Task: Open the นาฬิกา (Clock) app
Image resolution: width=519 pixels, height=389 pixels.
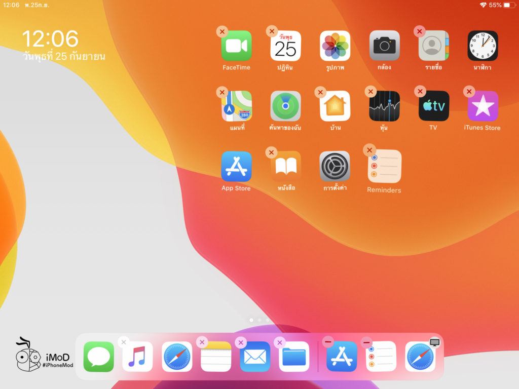Action: click(481, 47)
